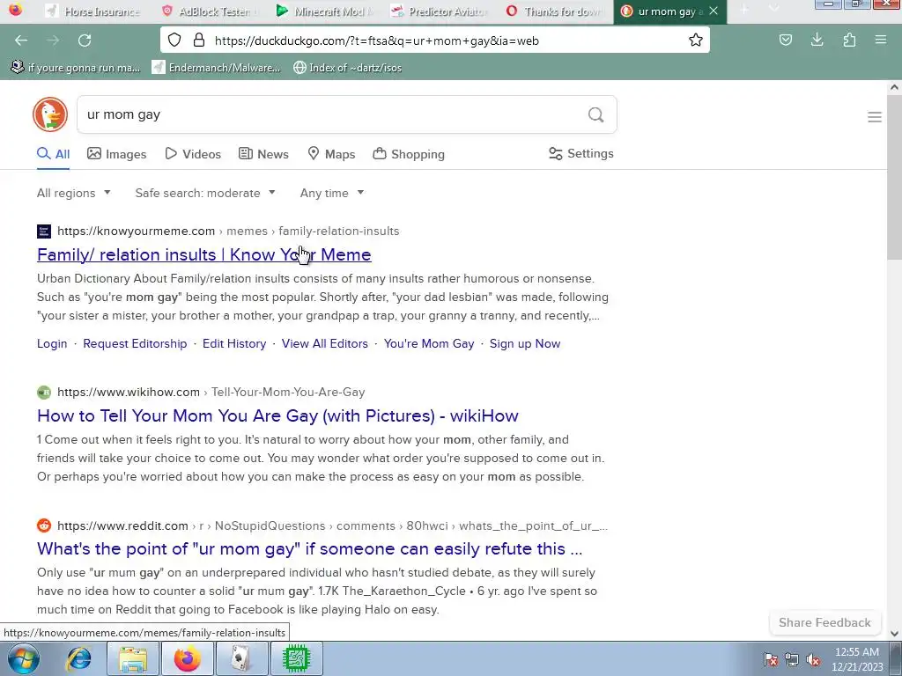Open the Safe search: moderate dropdown
This screenshot has width=902, height=676.
(x=205, y=193)
